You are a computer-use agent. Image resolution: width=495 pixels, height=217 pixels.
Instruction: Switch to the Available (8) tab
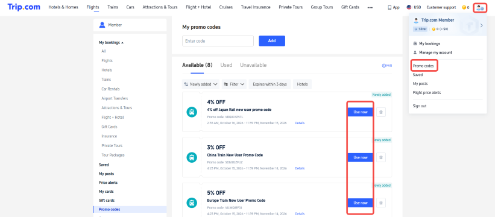point(197,65)
